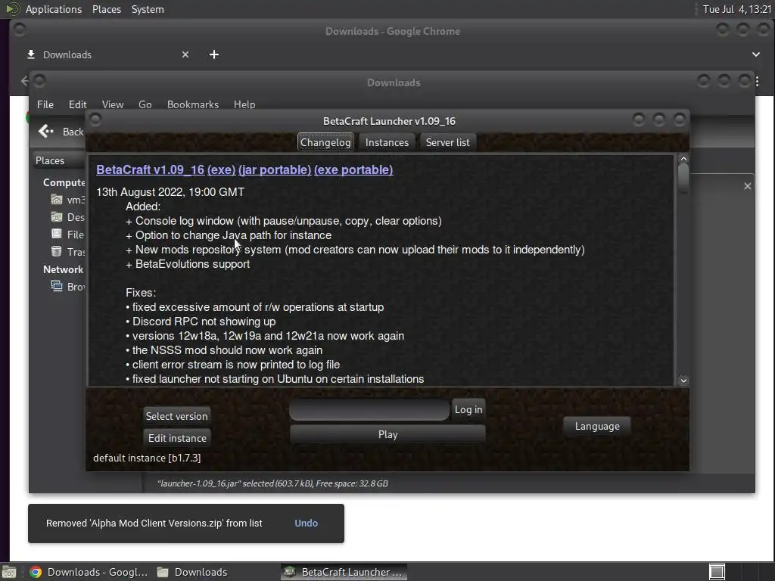Click the Network section header in sidebar
This screenshot has height=581, width=775.
click(64, 269)
